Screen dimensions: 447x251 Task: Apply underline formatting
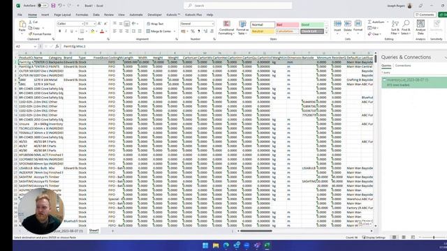[x=71, y=31]
